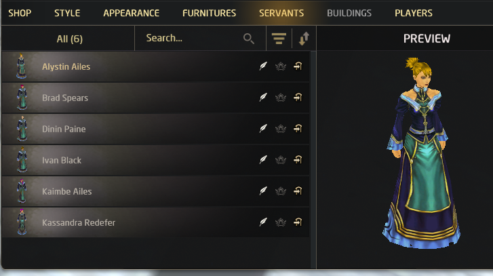Click the servant list scrollbar
The image size is (493, 276).
(x=313, y=159)
